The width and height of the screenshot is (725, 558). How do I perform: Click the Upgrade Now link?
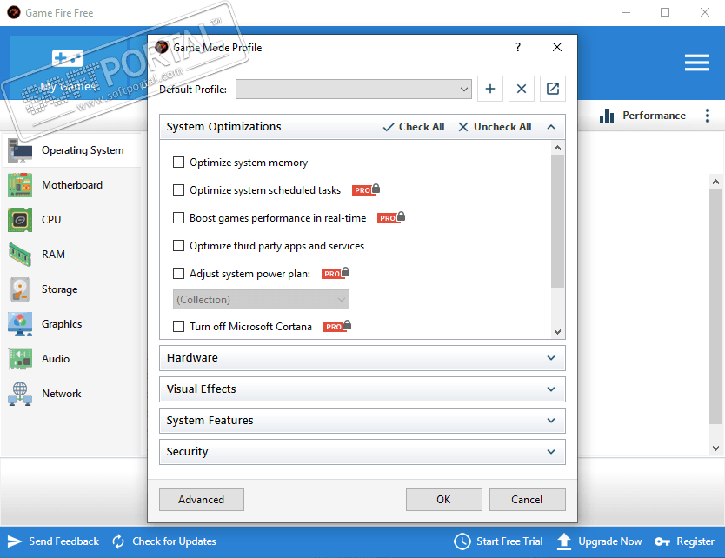coord(609,541)
